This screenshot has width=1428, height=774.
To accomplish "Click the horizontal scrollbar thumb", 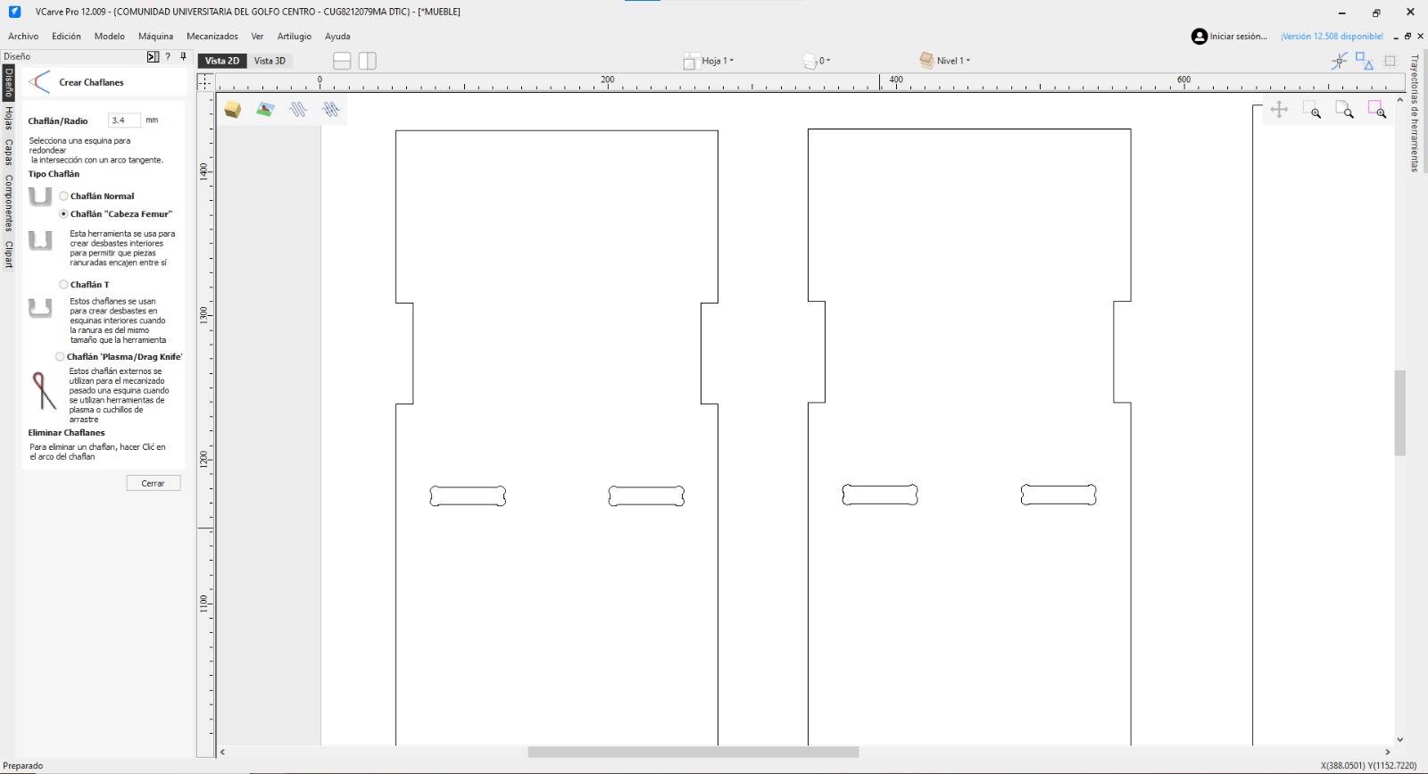I will pyautogui.click(x=693, y=753).
